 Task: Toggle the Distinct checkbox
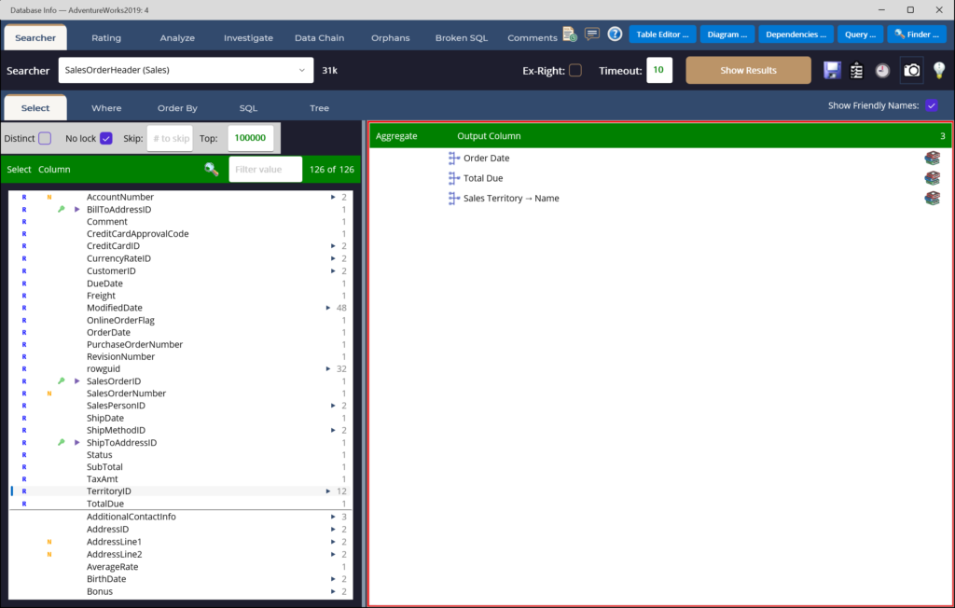point(45,138)
